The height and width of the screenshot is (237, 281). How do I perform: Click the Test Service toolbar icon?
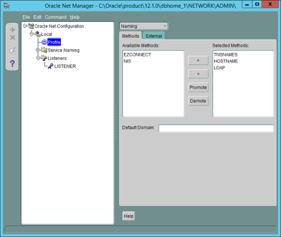[13, 50]
